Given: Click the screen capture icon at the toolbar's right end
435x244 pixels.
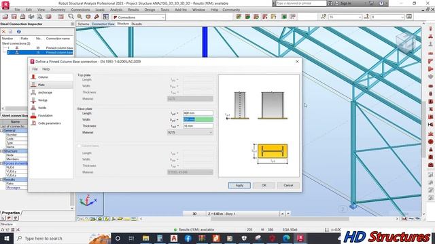Looking at the screenshot, I should (x=409, y=17).
